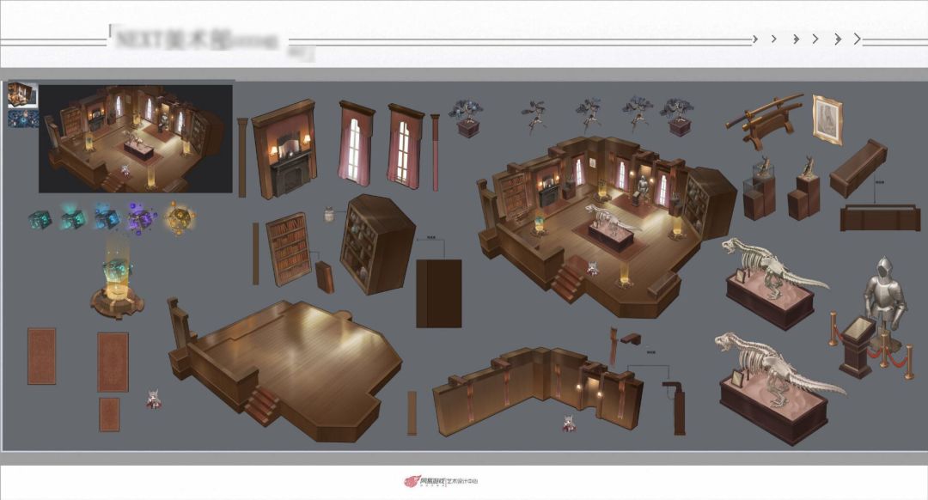Click the golden glowing orb icon
Image resolution: width=928 pixels, height=500 pixels.
179,217
